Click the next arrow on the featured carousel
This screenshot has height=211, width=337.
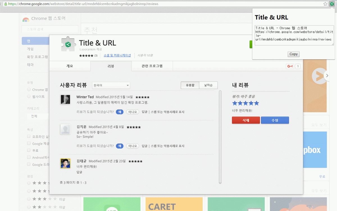pyautogui.click(x=326, y=76)
